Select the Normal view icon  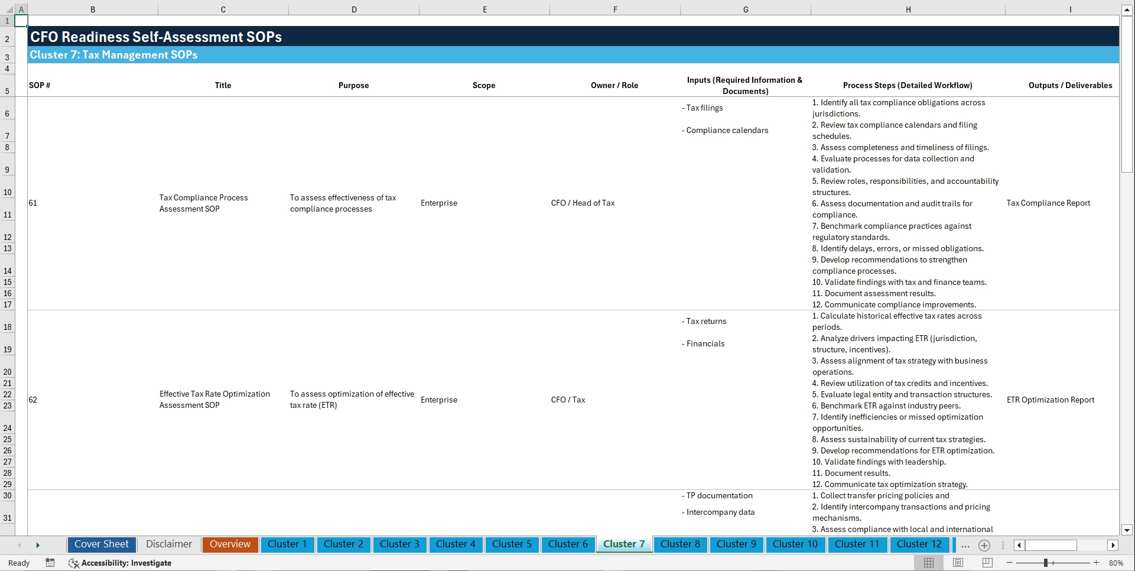click(x=928, y=562)
